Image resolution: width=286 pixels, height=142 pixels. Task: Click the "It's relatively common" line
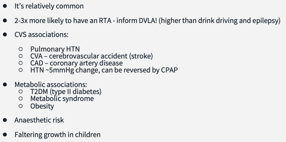(x=49, y=6)
